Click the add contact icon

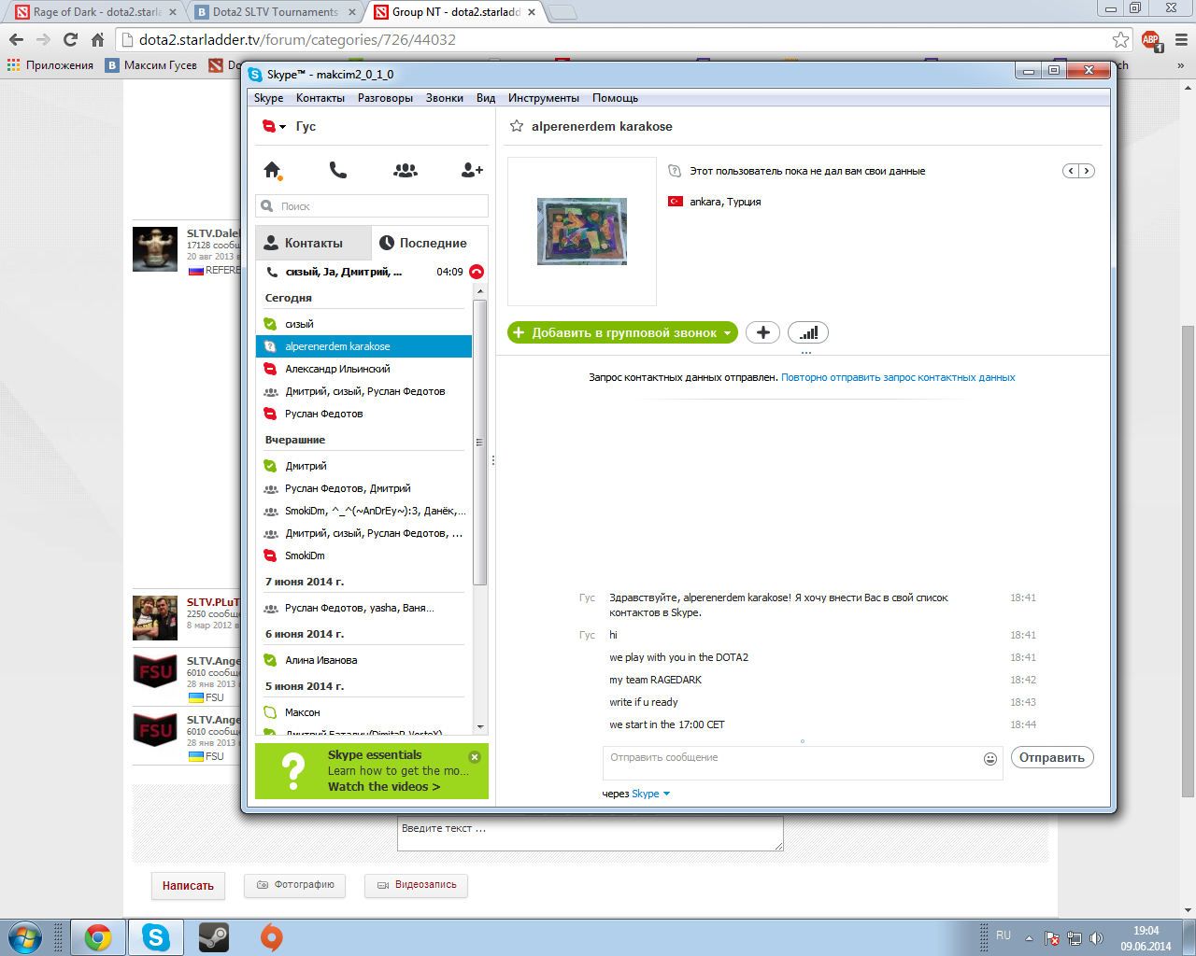pyautogui.click(x=472, y=170)
